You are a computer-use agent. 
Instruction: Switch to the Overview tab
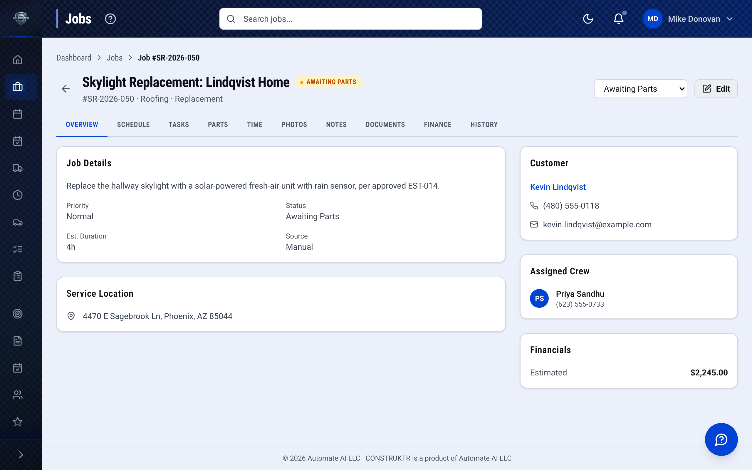(82, 125)
